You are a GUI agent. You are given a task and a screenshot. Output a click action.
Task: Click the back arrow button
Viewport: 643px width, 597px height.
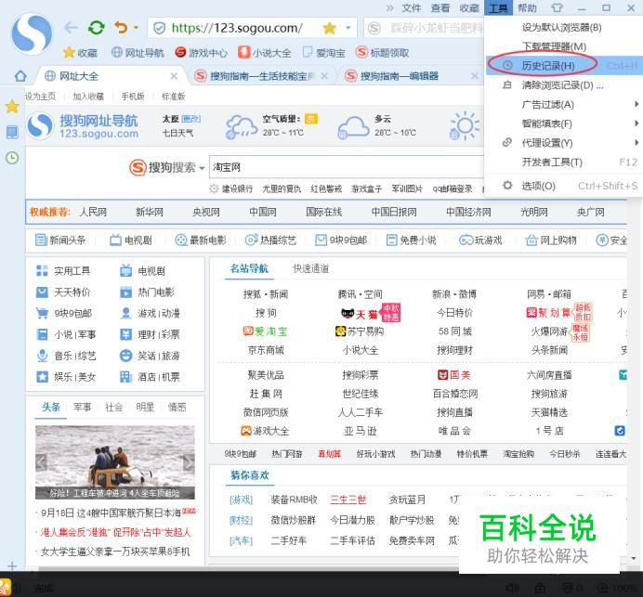[x=71, y=28]
